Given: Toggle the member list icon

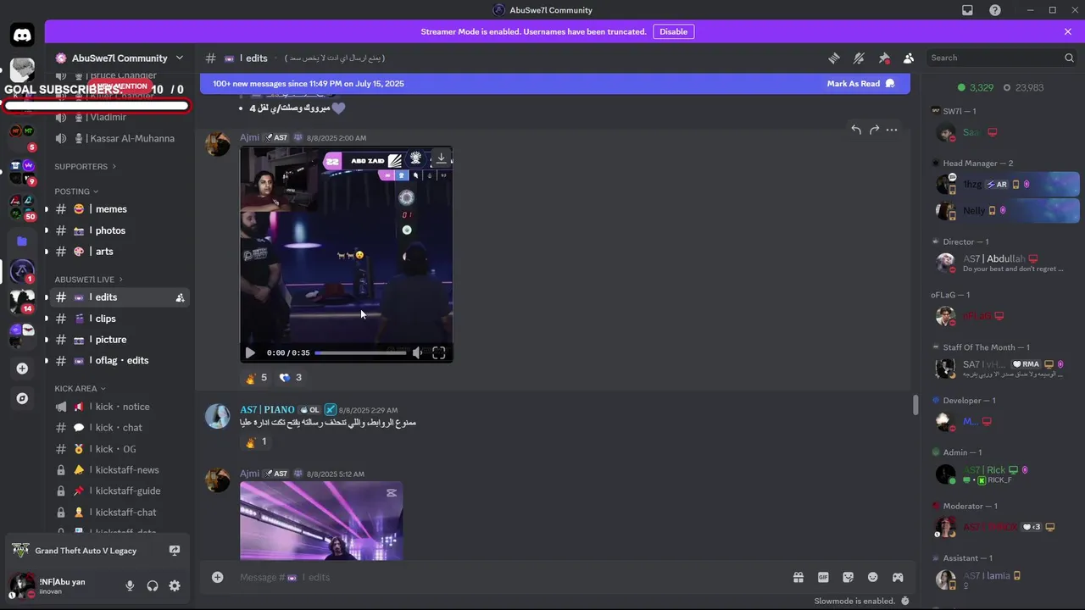Looking at the screenshot, I should 909,58.
